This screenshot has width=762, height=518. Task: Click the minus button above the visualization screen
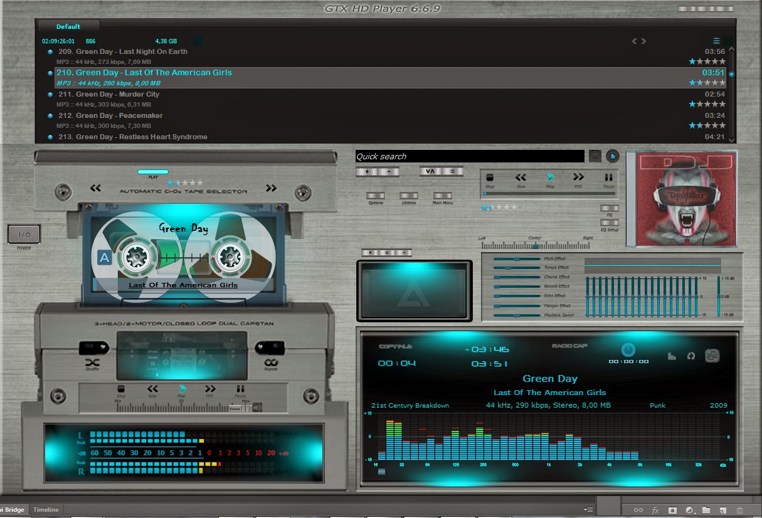(403, 252)
